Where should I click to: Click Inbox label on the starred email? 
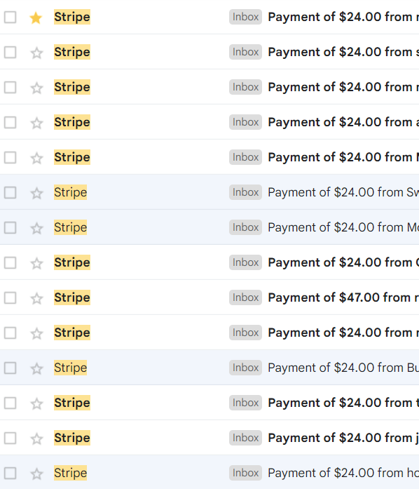(245, 17)
